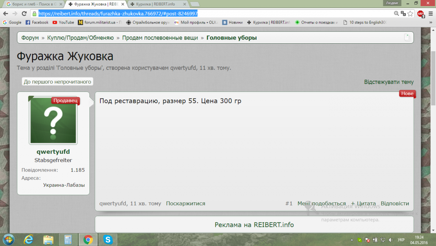436x246 pixels.
Task: Click the page icon at breadcrumb bar's right end
Action: [407, 37]
